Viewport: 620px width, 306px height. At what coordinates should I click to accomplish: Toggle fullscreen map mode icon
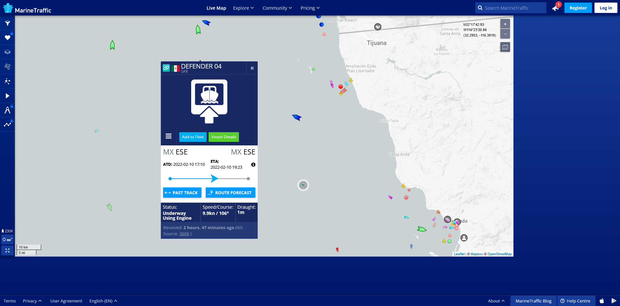coord(7,250)
